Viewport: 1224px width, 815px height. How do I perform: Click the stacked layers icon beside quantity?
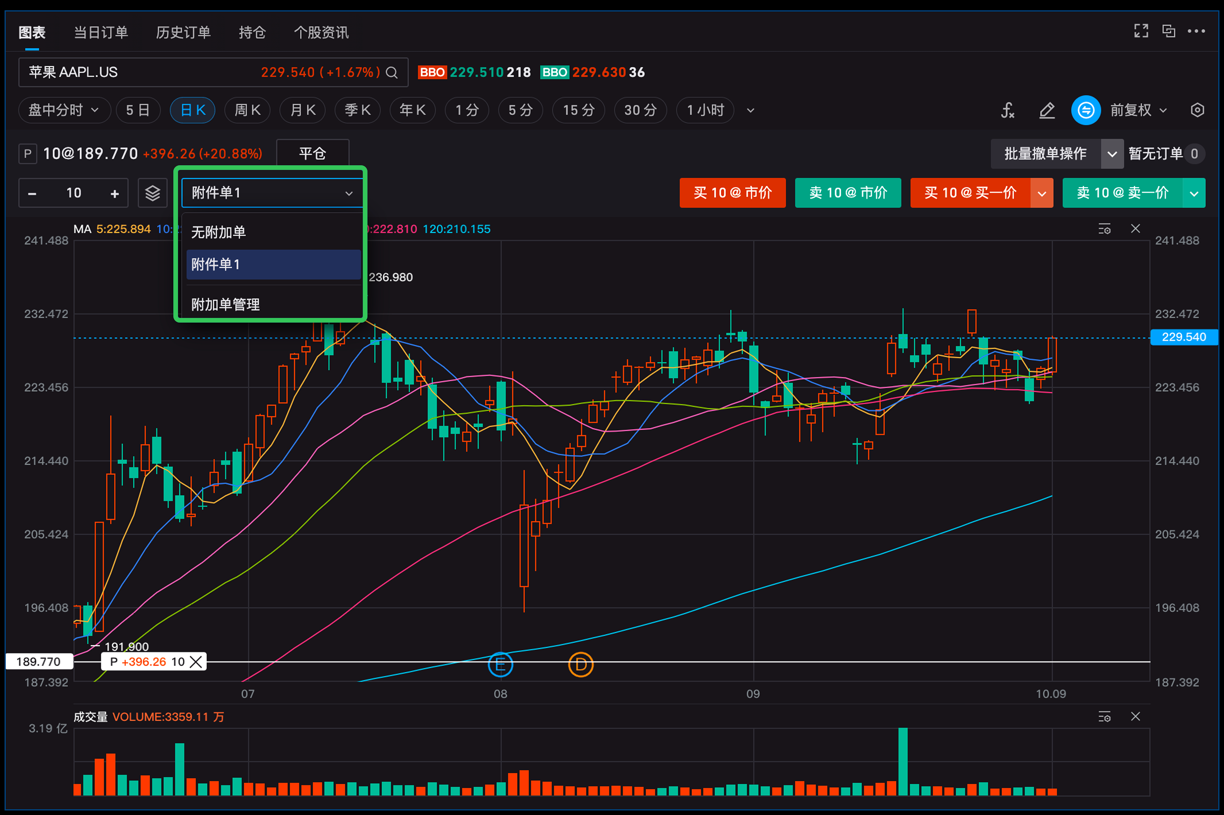coord(152,193)
